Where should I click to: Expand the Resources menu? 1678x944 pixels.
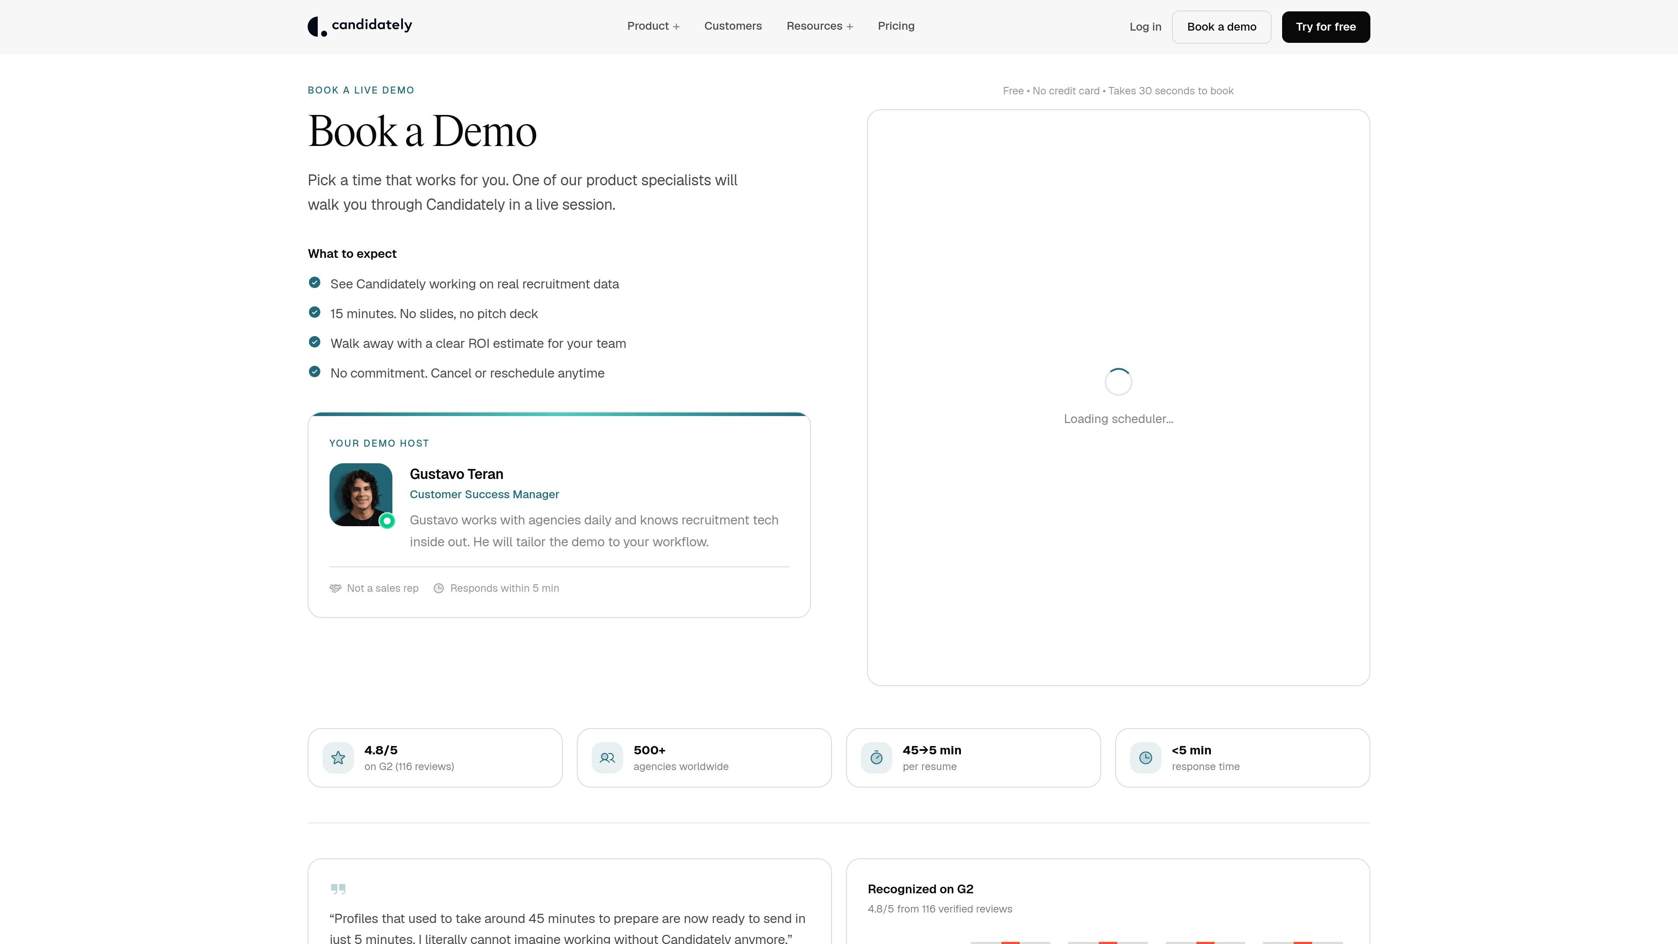pos(819,26)
